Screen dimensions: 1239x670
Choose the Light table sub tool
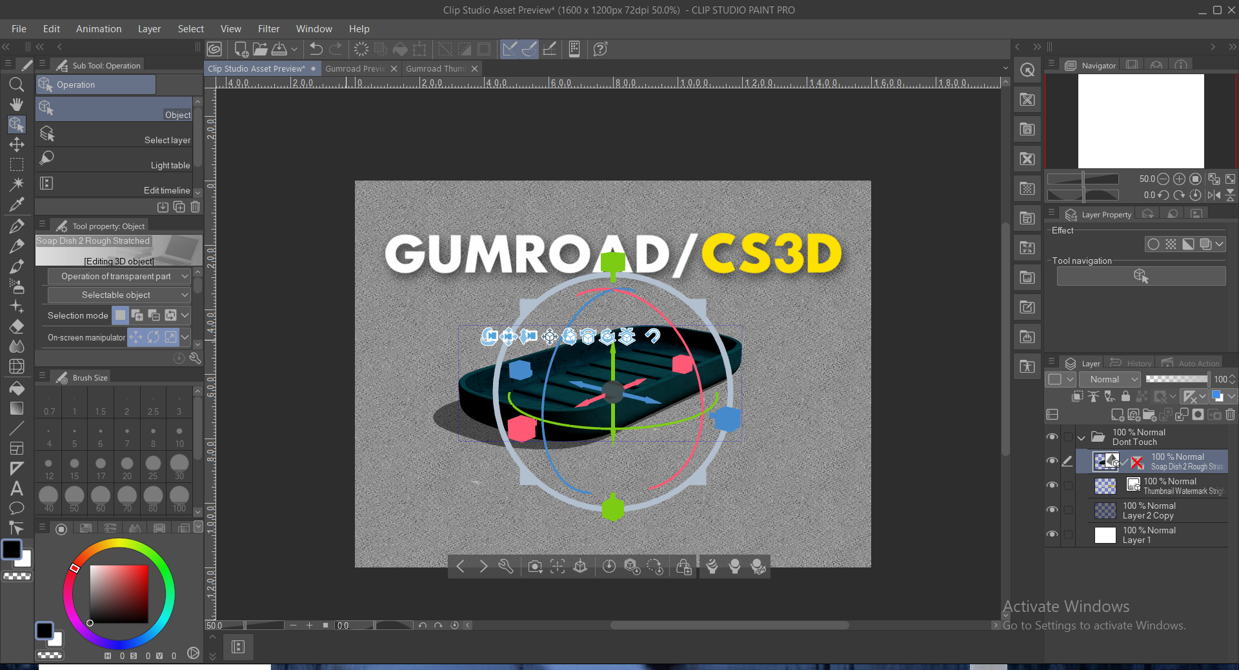[115, 159]
